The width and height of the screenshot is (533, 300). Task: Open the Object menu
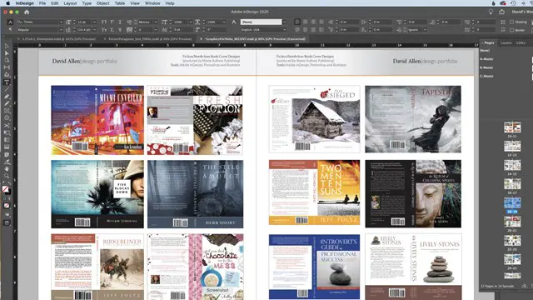102,3
